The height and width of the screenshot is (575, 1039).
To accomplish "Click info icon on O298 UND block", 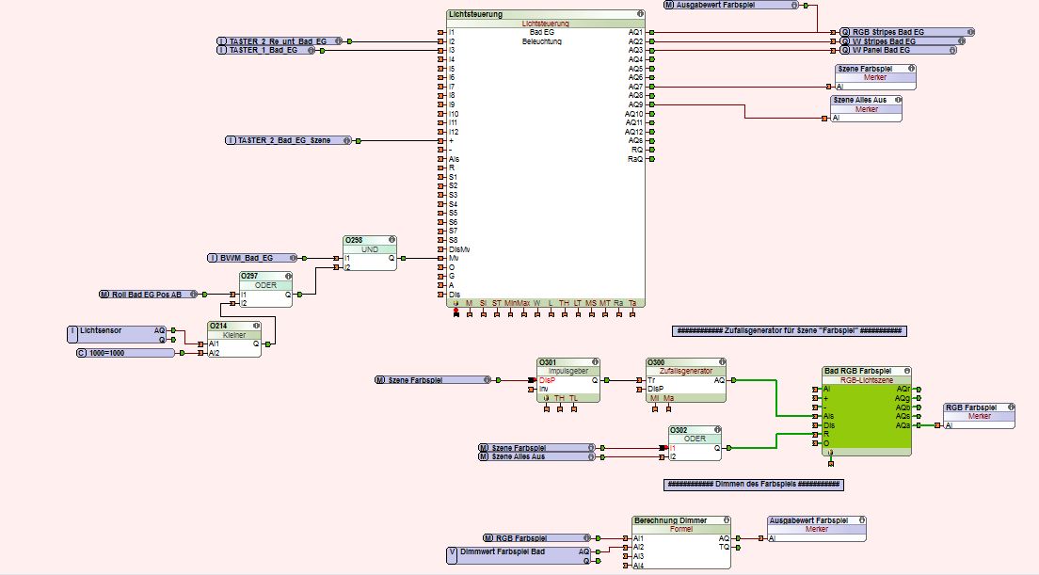I will click(x=392, y=240).
